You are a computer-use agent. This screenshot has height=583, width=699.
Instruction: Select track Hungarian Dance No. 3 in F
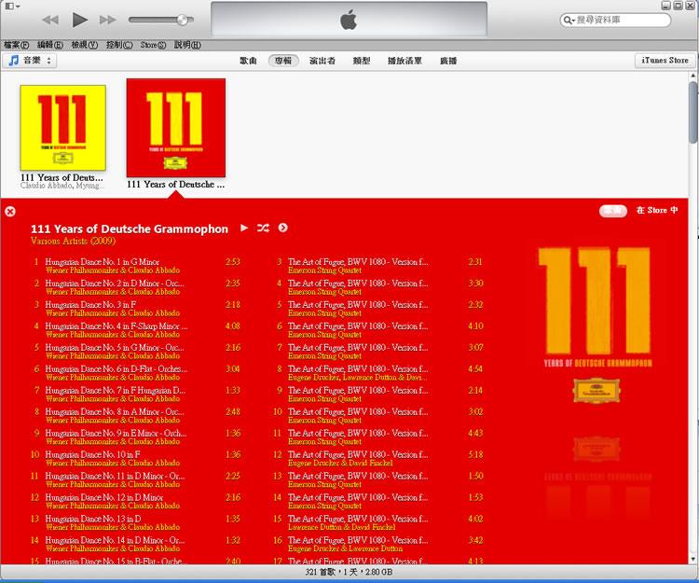(90, 305)
